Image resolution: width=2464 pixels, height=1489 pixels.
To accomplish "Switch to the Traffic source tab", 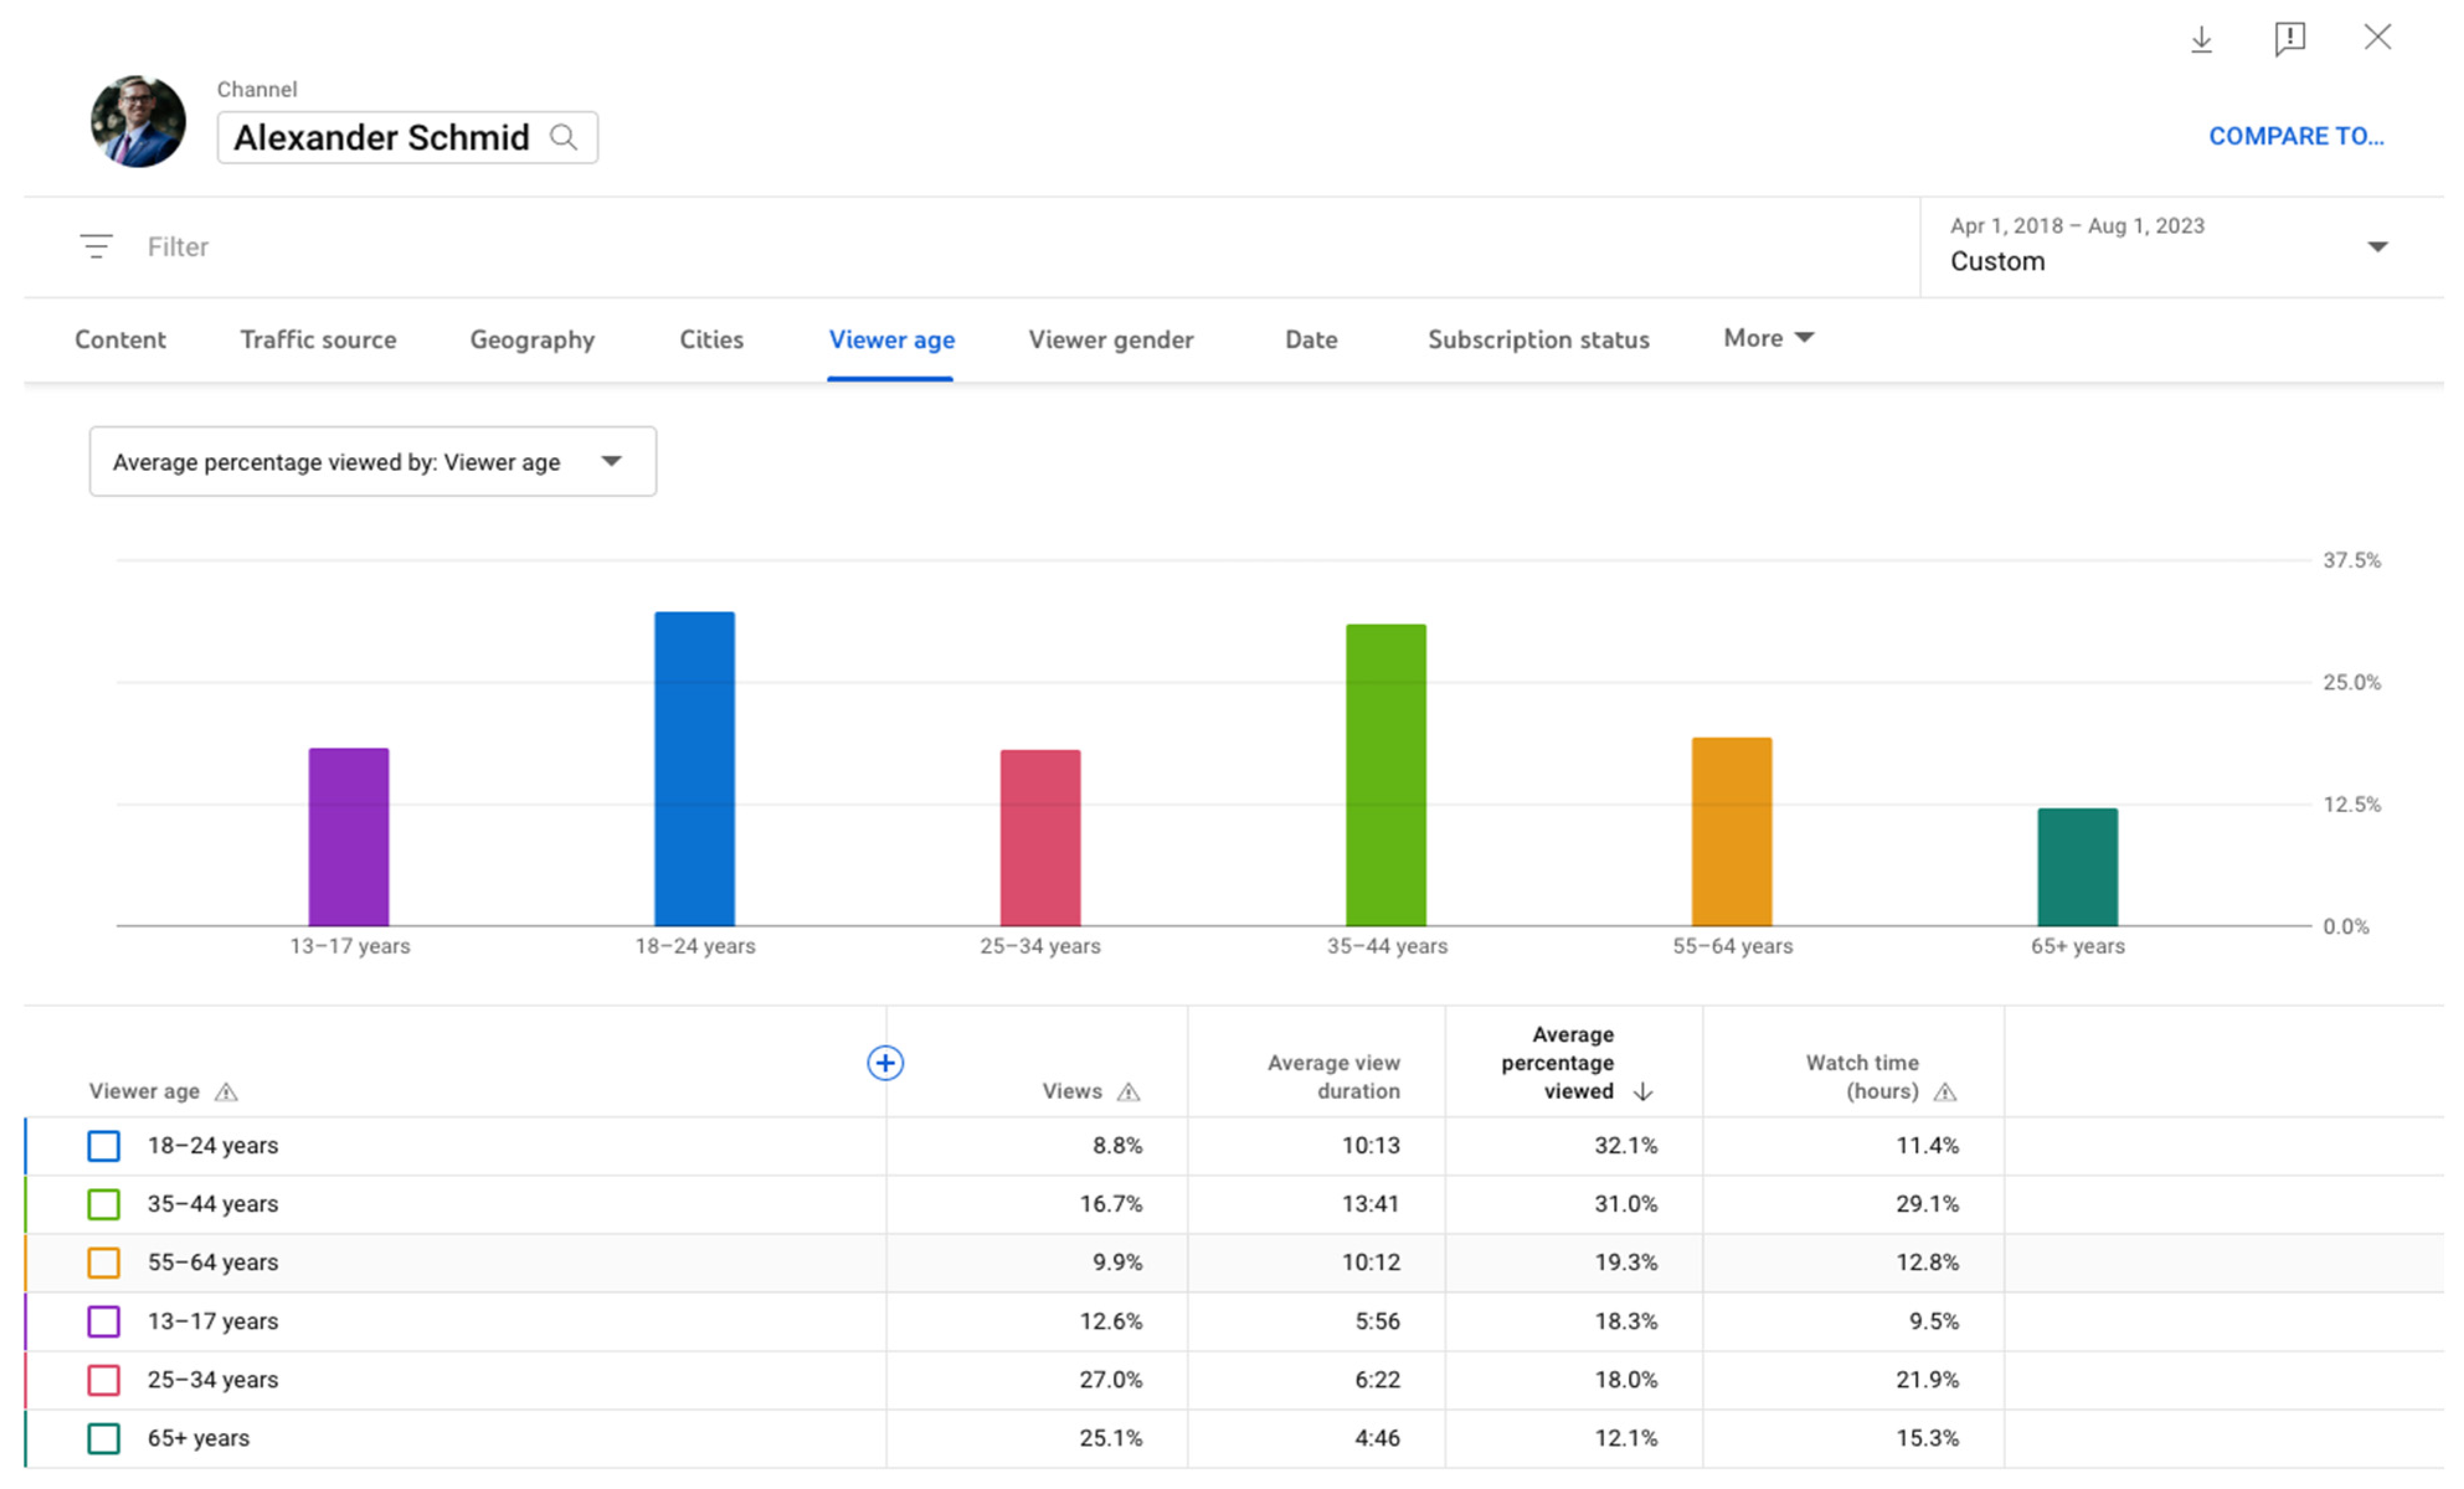I will [318, 340].
